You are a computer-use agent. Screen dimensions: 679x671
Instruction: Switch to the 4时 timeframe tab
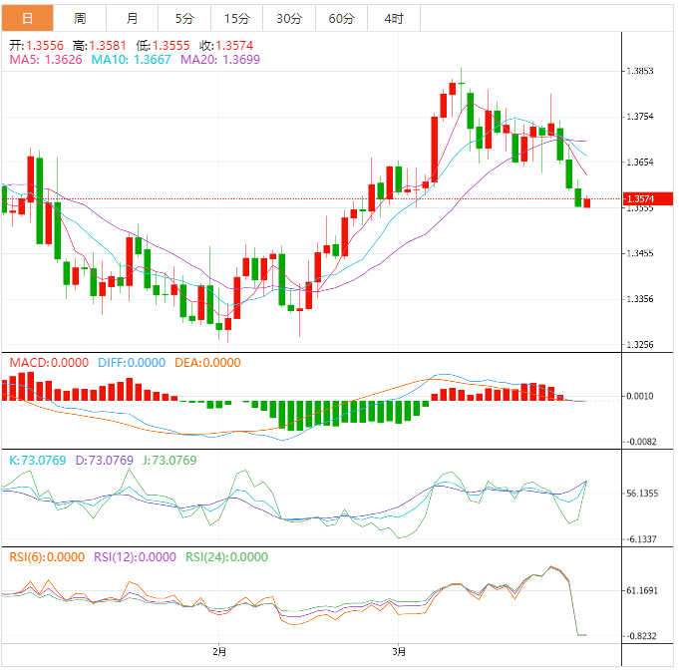[393, 19]
